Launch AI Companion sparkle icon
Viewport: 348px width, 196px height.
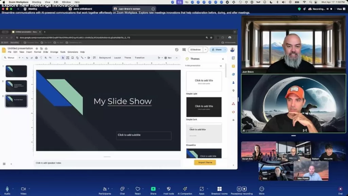click(185, 189)
